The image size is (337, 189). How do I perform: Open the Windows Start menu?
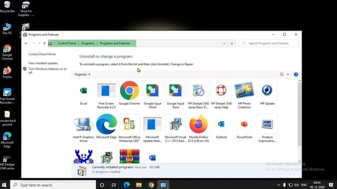4,185
